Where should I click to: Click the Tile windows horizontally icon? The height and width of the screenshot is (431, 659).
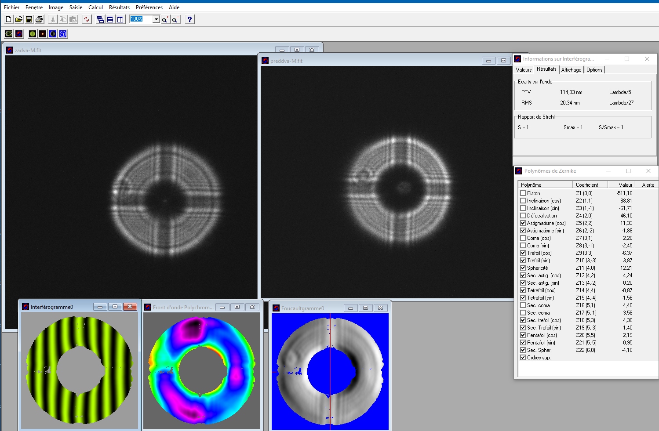pos(110,19)
